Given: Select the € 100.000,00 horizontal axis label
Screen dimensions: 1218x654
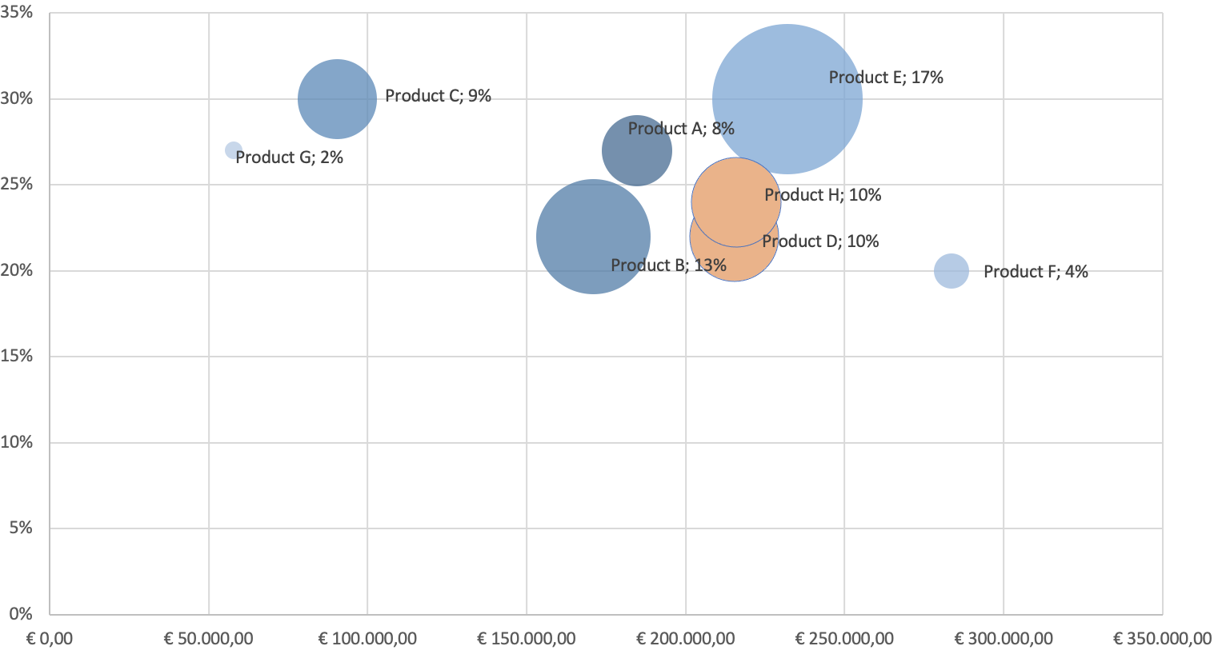Looking at the screenshot, I should point(367,639).
